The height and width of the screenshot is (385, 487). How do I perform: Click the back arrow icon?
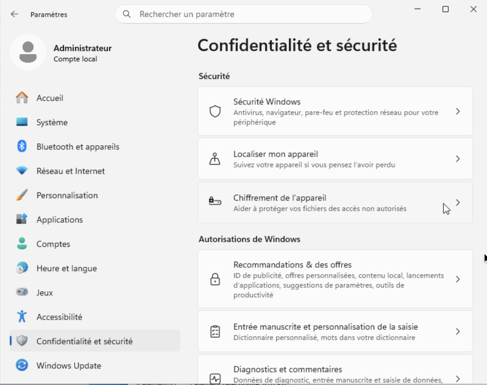[x=14, y=14]
